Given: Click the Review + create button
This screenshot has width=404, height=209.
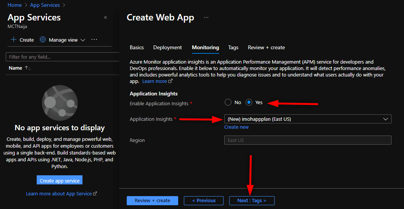Looking at the screenshot, I should 152,201.
